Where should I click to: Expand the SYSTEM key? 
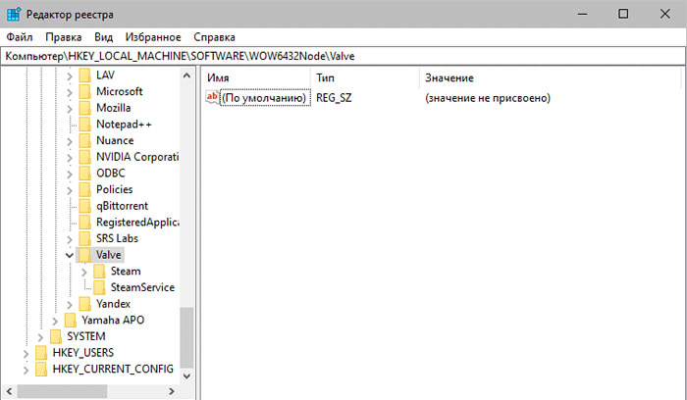40,337
